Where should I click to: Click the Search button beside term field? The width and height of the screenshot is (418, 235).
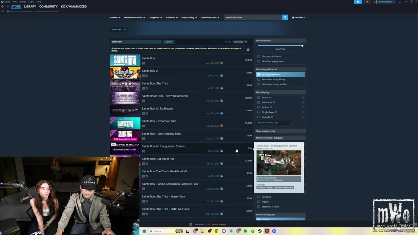click(169, 42)
